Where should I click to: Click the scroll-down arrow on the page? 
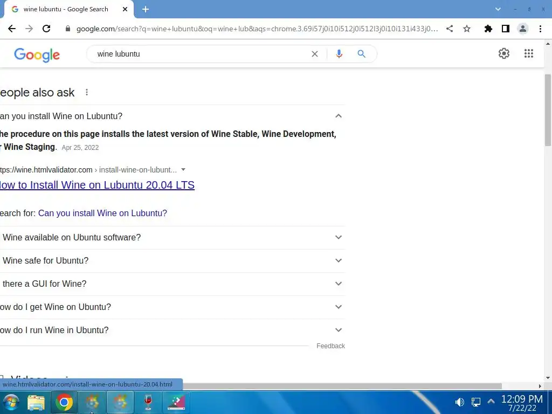coord(548,378)
